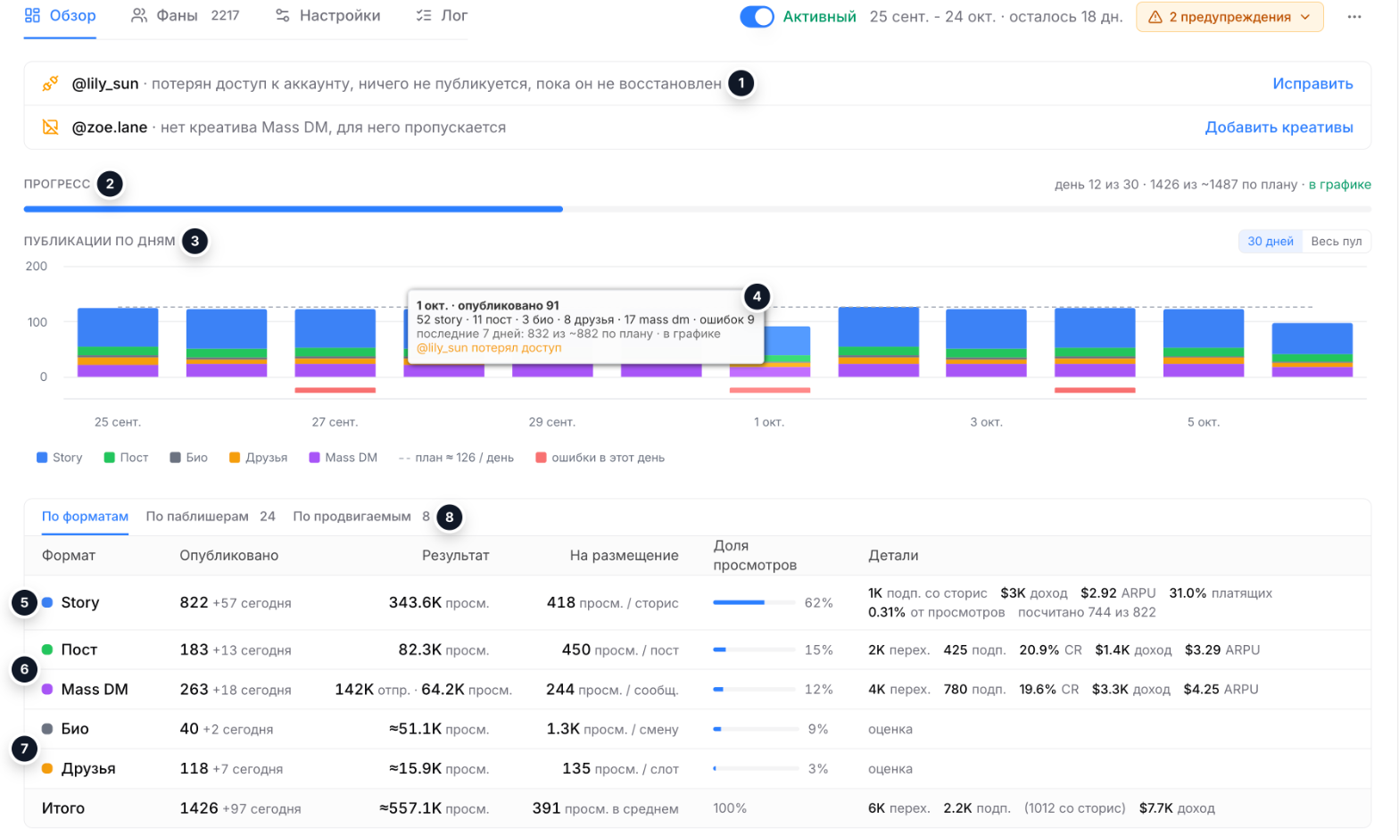Click the Обзор grid icon
Image resolution: width=1399 pixels, height=836 pixels.
coord(32,15)
